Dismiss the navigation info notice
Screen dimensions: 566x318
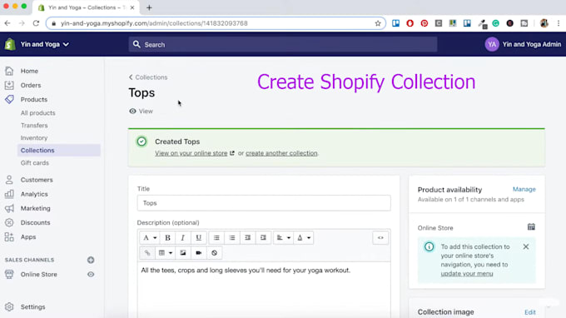pyautogui.click(x=526, y=246)
